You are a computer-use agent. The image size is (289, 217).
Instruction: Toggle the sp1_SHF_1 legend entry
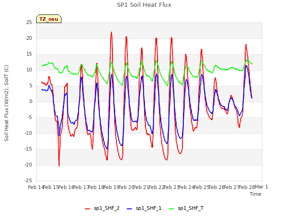pos(144,208)
